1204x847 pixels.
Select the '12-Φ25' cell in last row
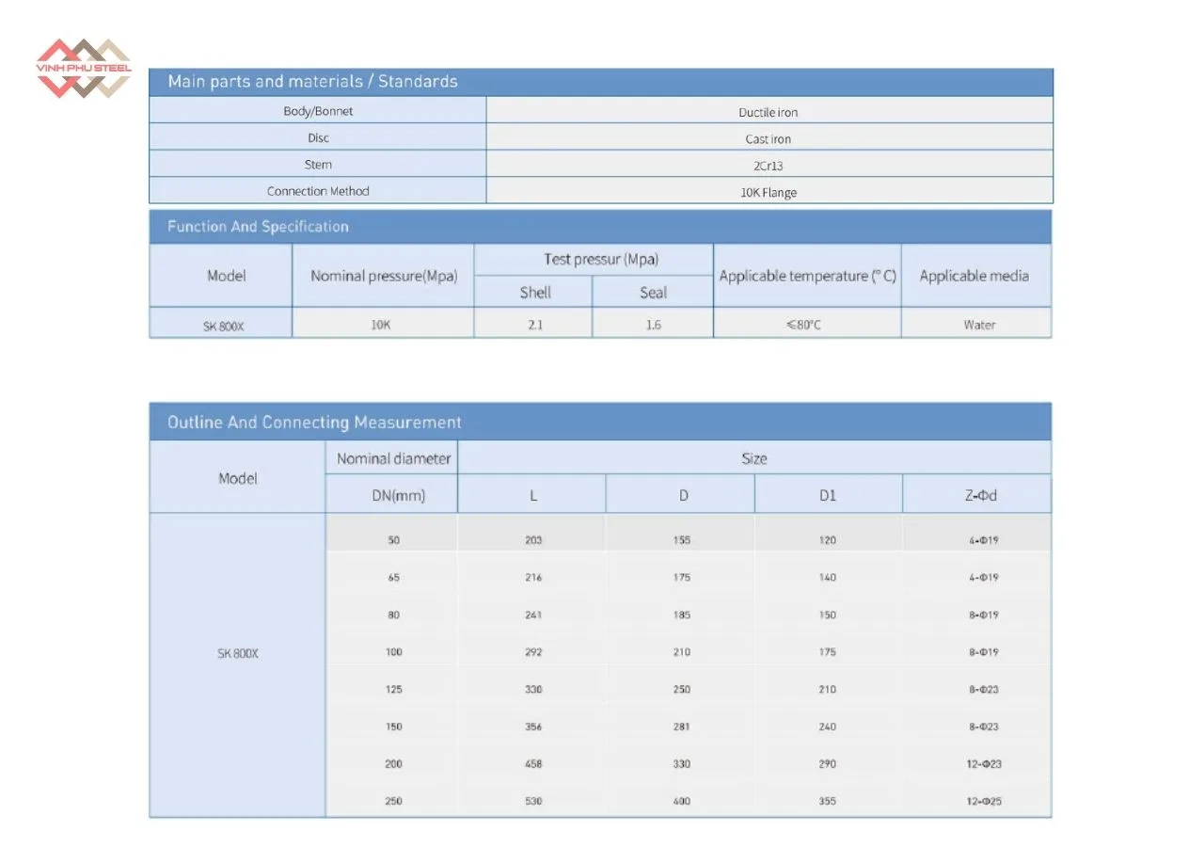[982, 801]
